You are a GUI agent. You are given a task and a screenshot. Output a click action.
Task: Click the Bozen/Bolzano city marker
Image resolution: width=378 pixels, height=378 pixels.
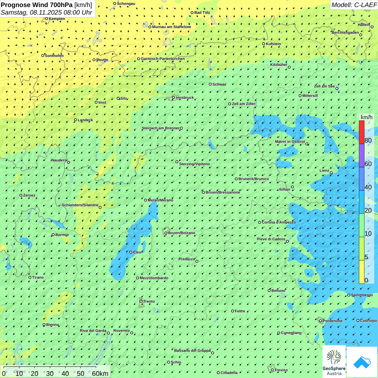(166, 233)
